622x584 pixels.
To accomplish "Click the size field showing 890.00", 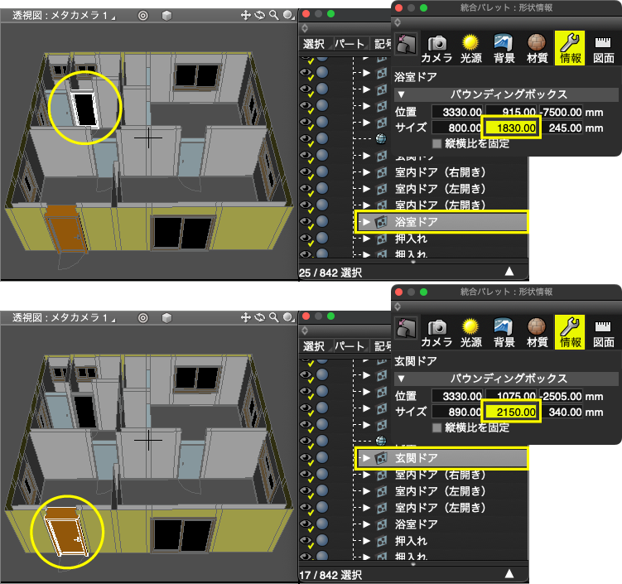I will click(457, 412).
